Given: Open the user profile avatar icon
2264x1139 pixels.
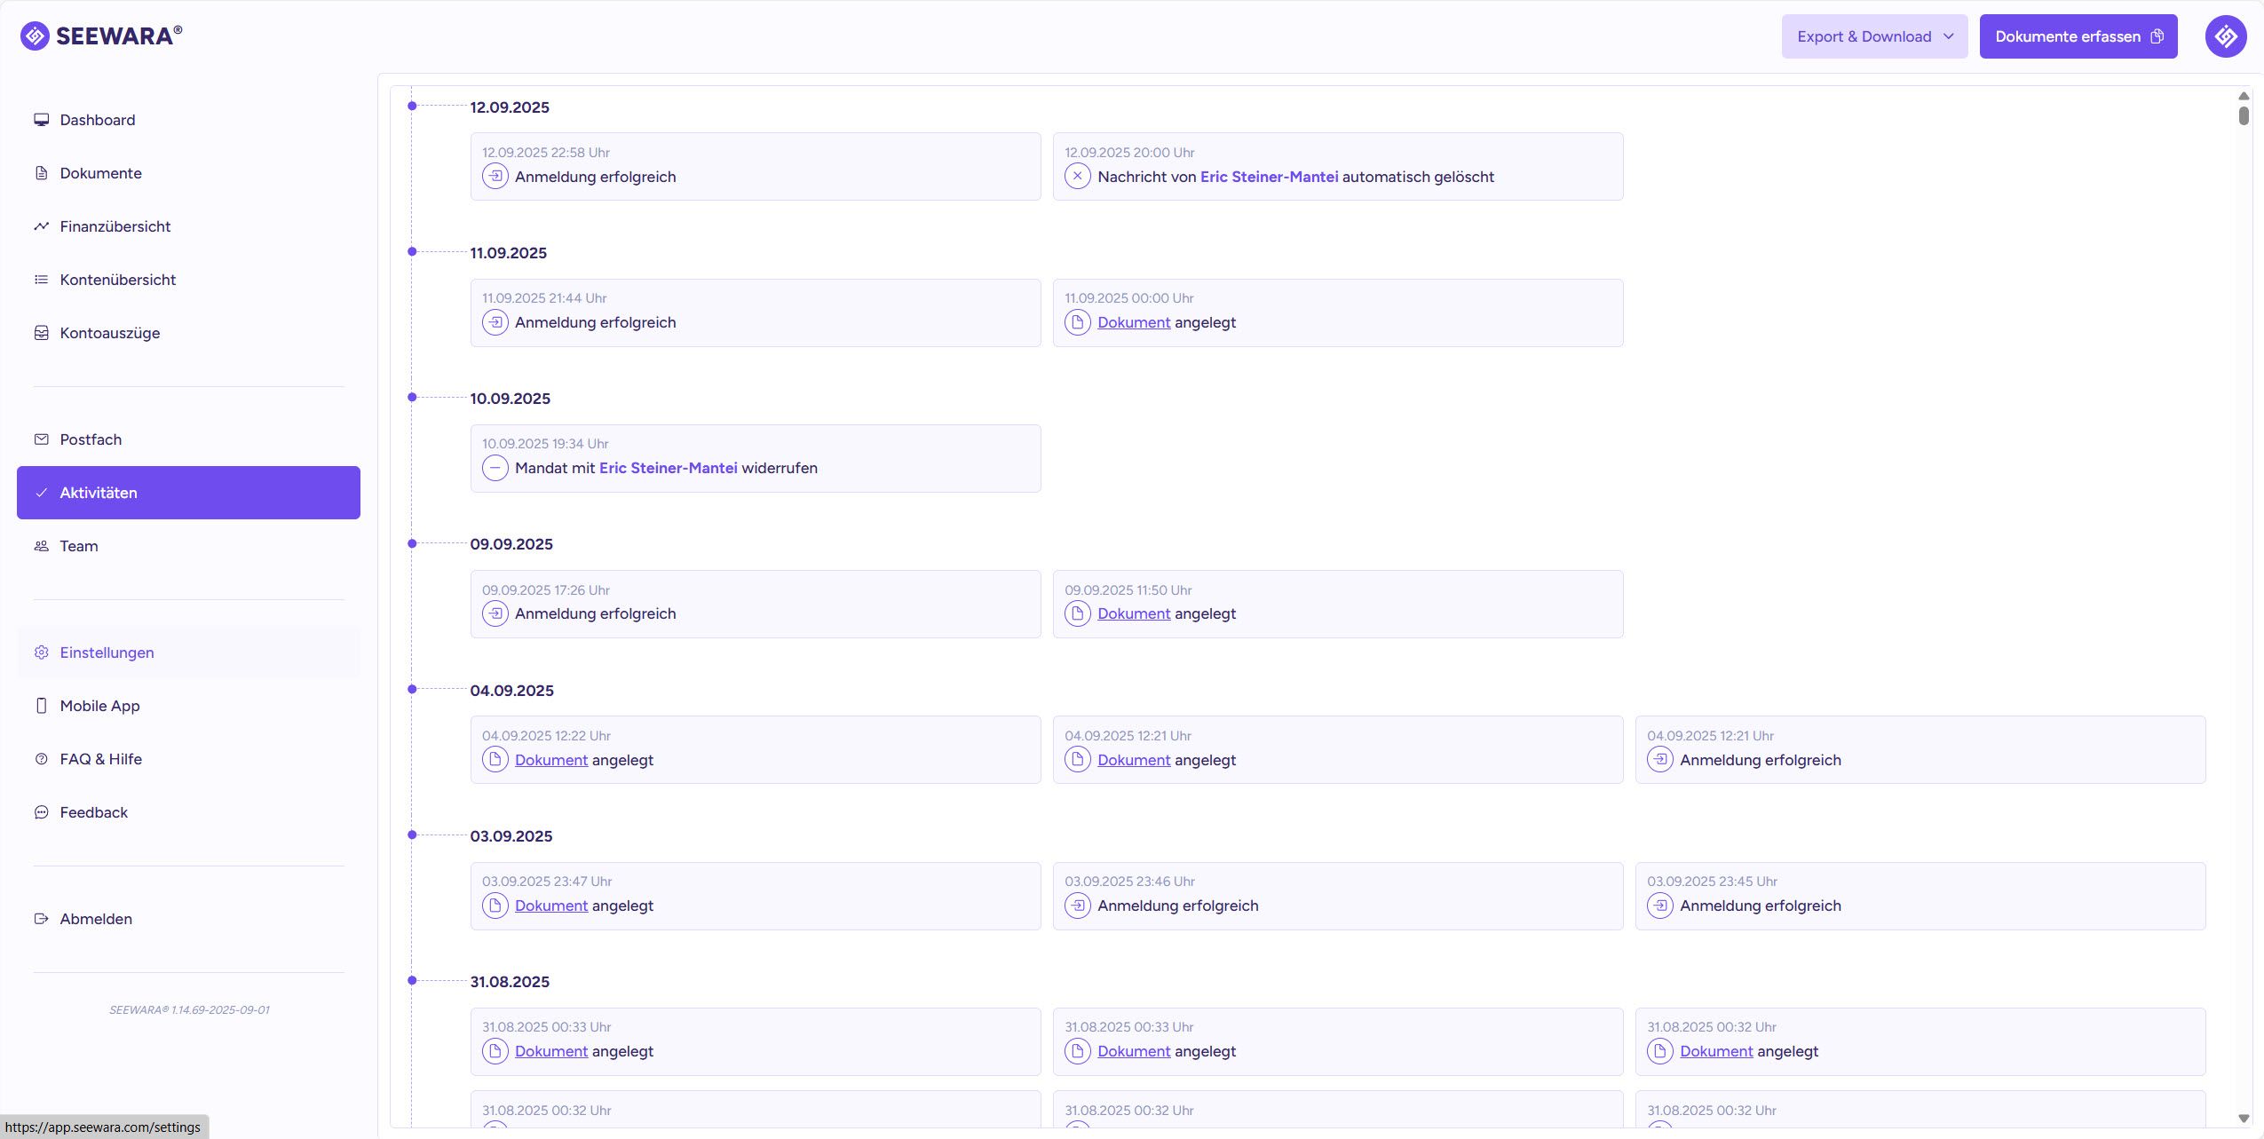Looking at the screenshot, I should pos(2225,36).
